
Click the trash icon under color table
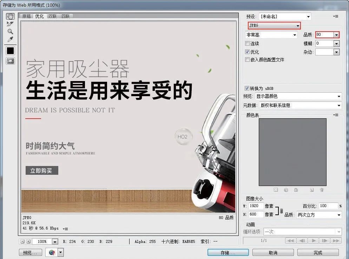[x=321, y=190]
